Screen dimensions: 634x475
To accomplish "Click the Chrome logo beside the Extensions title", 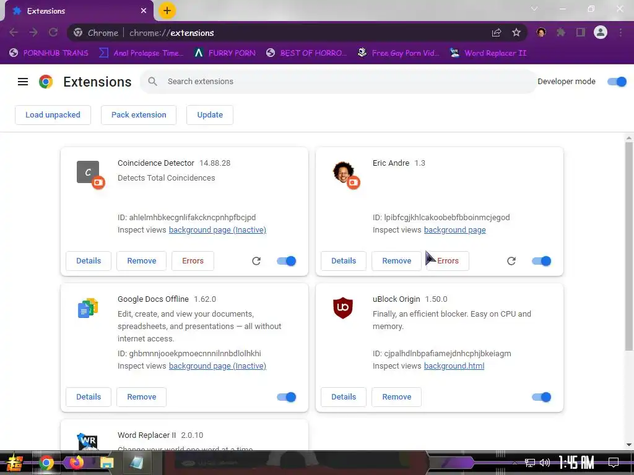I will [46, 82].
